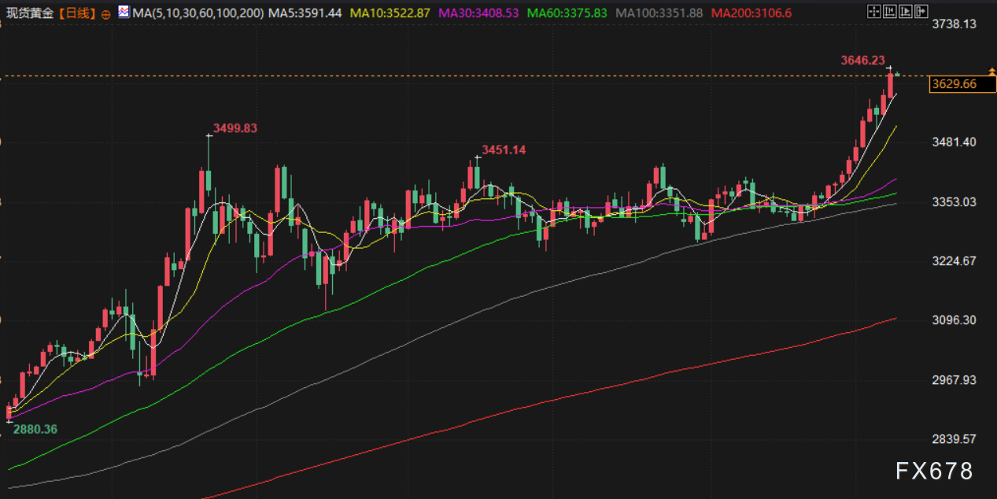Click the indicator chart icon before MA
Screen dimensions: 997x499
[x=124, y=13]
